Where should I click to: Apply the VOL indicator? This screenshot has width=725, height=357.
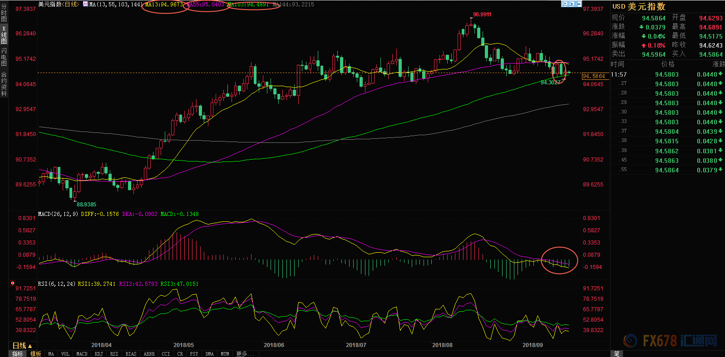[x=65, y=354]
